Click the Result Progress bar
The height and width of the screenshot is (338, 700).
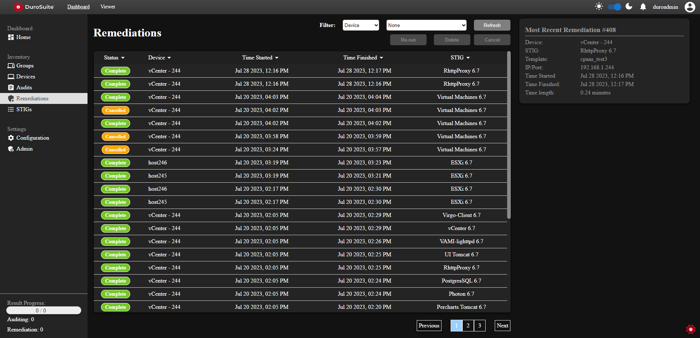44,310
